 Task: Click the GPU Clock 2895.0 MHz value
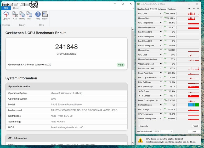170,14
